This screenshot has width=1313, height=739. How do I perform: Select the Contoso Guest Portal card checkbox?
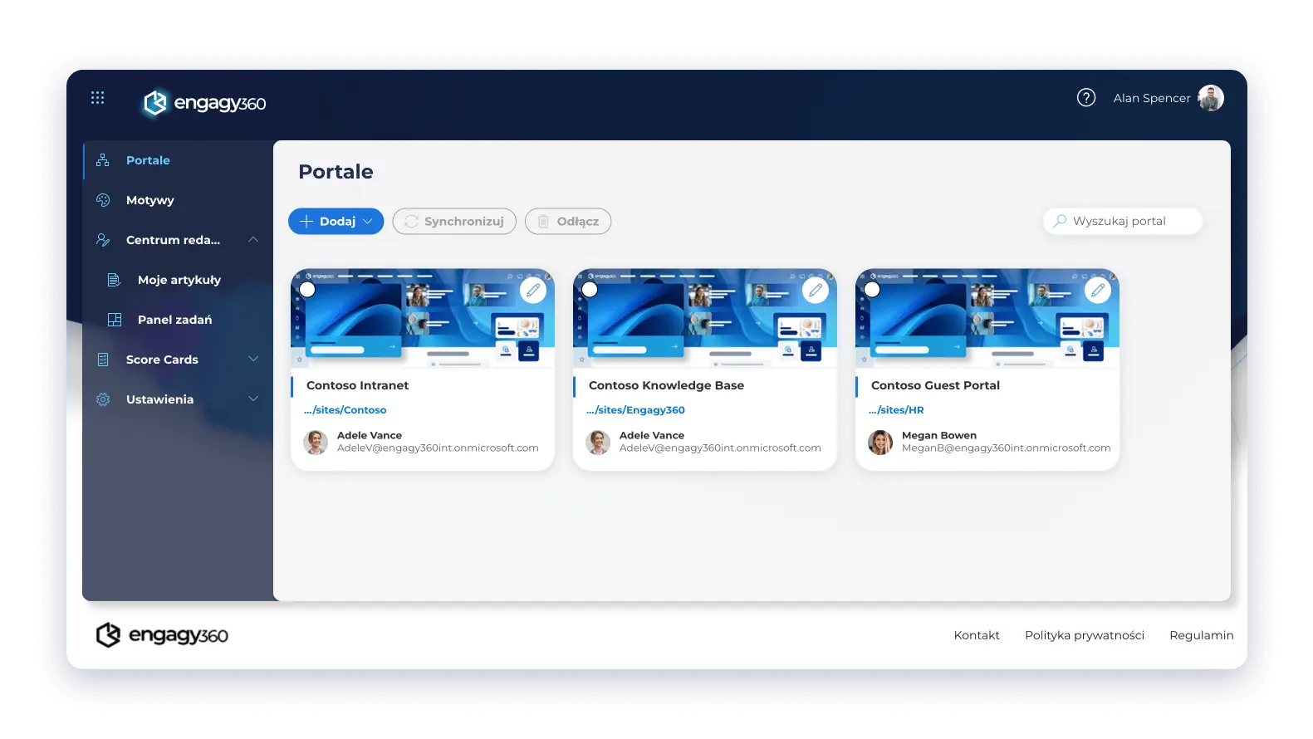(x=872, y=289)
